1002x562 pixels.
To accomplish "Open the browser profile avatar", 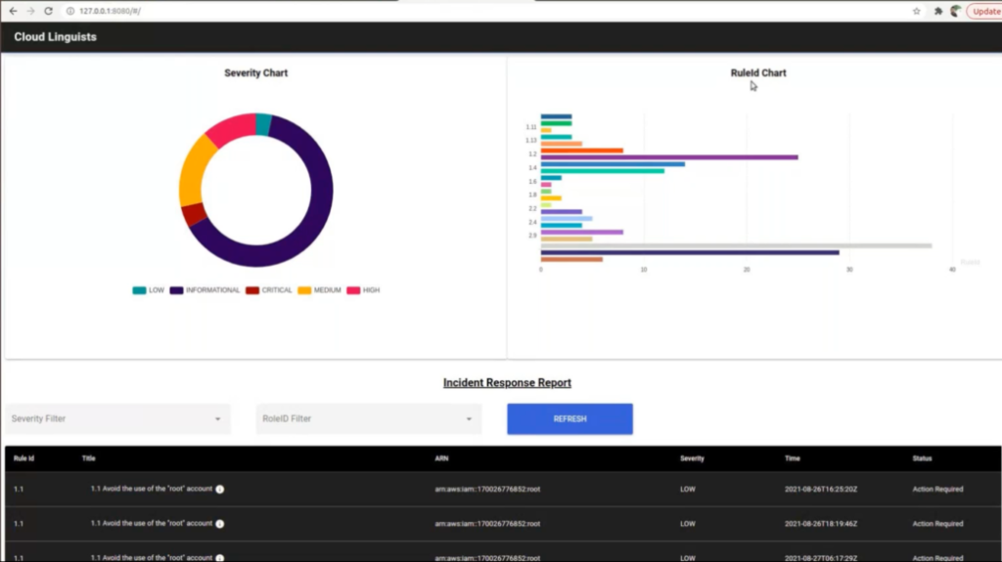I will pos(956,11).
